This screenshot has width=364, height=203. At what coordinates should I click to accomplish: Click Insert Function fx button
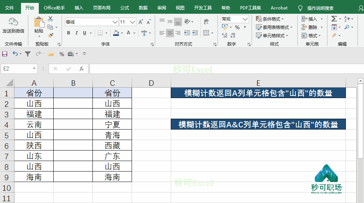coord(81,69)
